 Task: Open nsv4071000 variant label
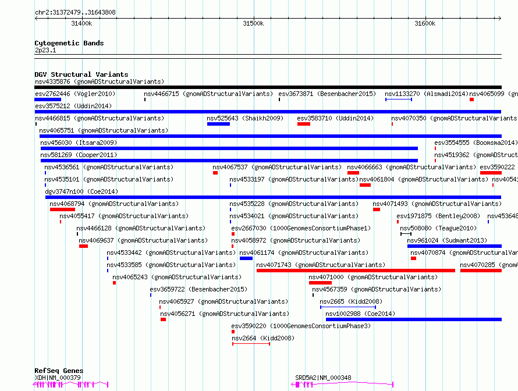(x=373, y=277)
